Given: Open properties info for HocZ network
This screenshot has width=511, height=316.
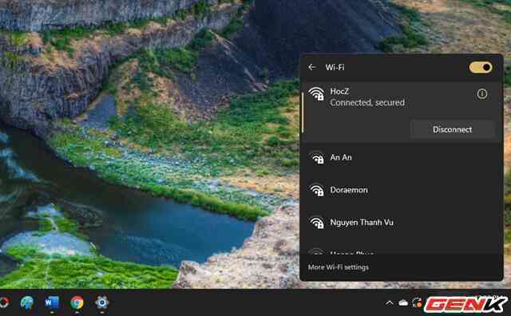Looking at the screenshot, I should tap(482, 94).
